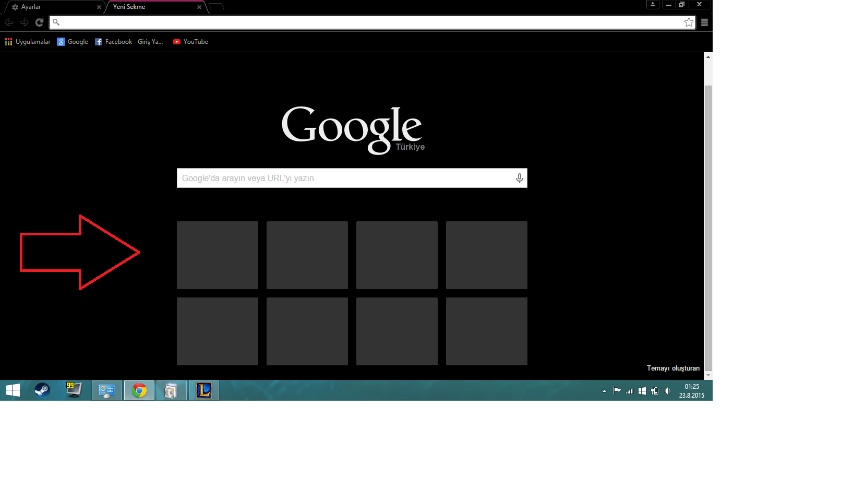Open the Facebook - Giriş Ya... bookmark
Screen dimensions: 865x501
click(129, 42)
